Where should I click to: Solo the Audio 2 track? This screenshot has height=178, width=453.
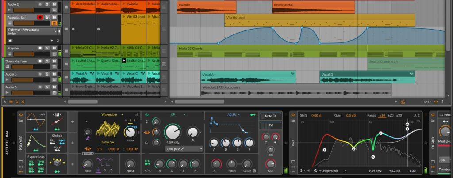47,4
